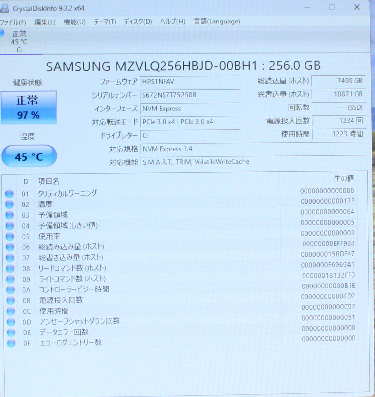The width and height of the screenshot is (375, 397).
Task: Open the テーマ menu
Action: [104, 22]
